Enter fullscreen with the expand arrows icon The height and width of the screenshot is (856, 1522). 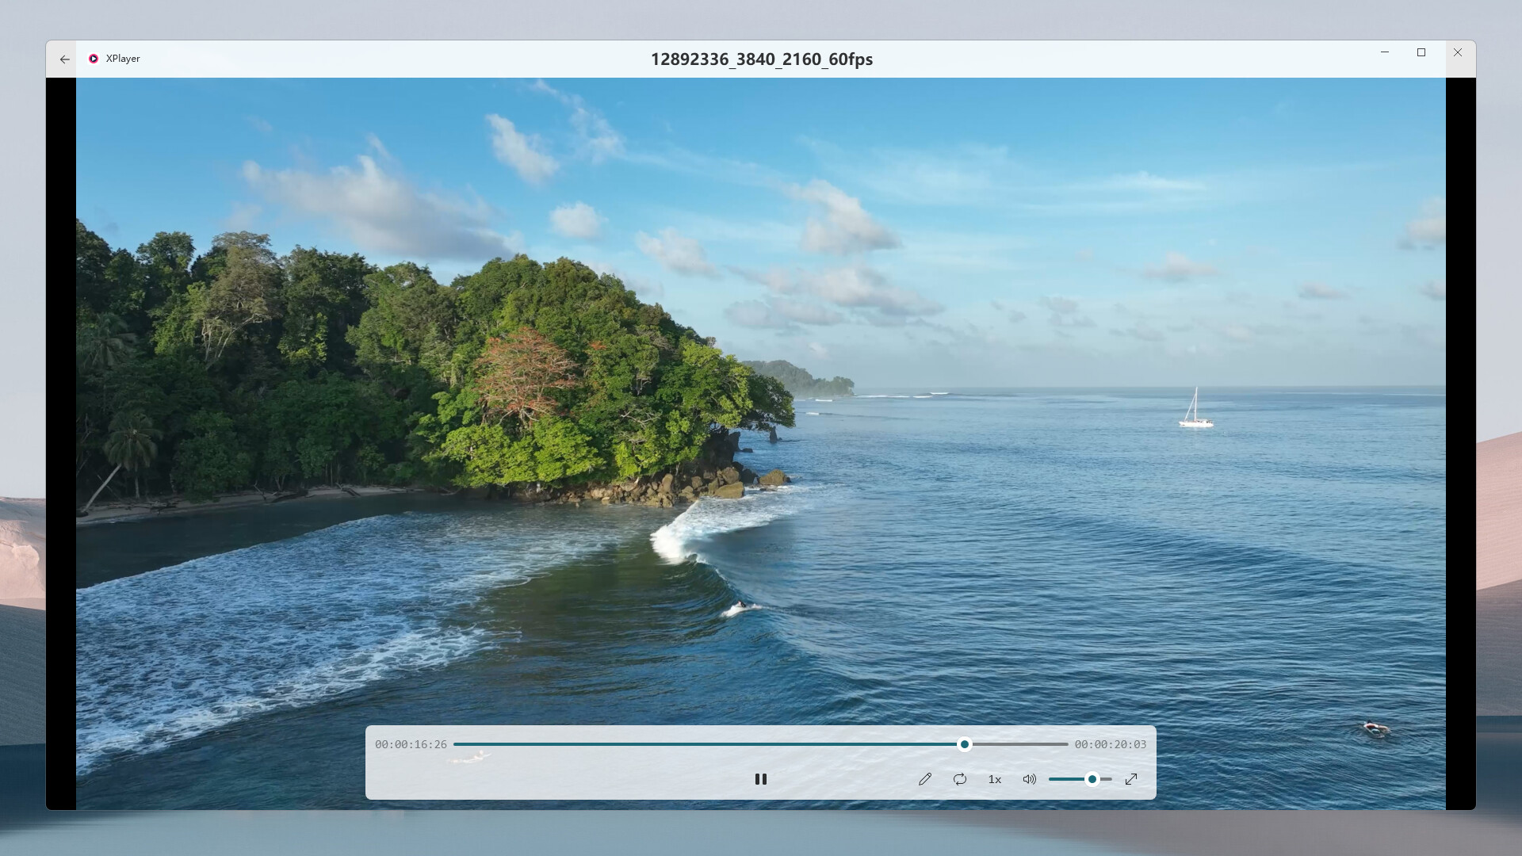tap(1131, 779)
